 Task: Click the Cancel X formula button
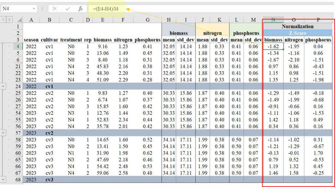click(55, 9)
